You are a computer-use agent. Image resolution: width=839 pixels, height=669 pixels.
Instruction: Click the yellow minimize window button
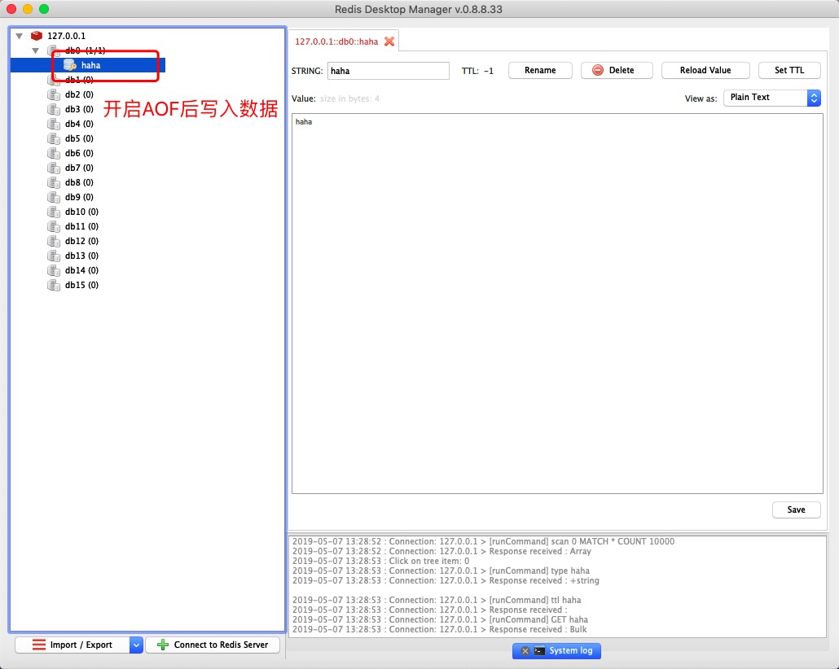28,9
